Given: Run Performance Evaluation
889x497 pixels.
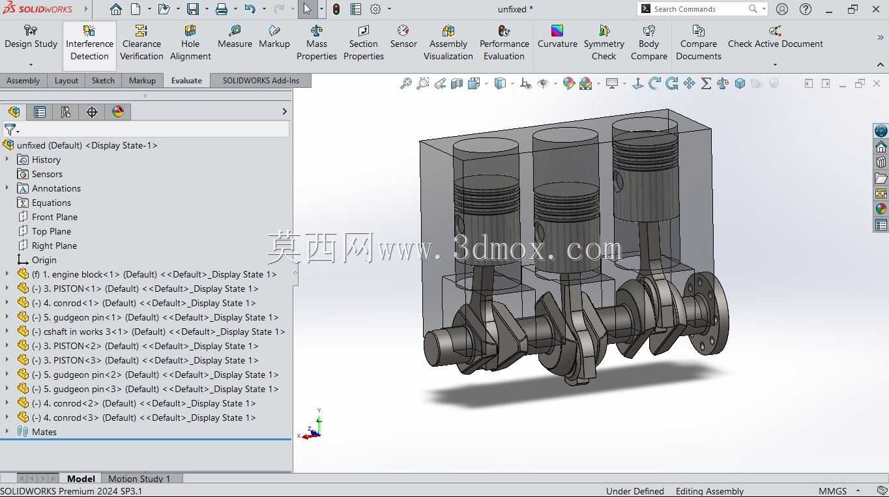Looking at the screenshot, I should pos(504,42).
